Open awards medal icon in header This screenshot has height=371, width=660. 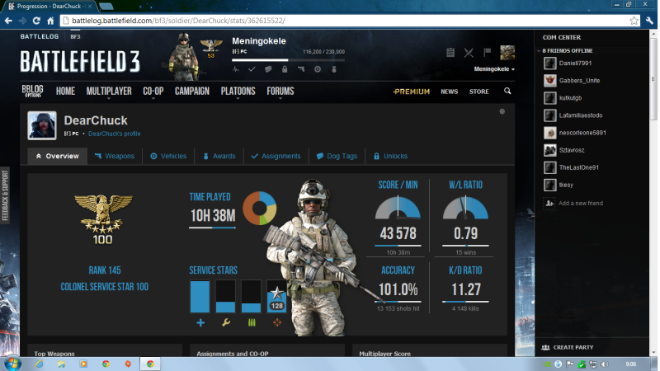tap(334, 69)
